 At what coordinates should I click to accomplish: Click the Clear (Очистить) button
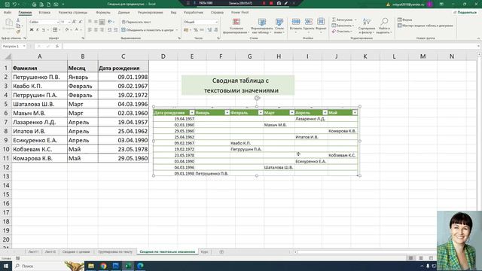341,32
